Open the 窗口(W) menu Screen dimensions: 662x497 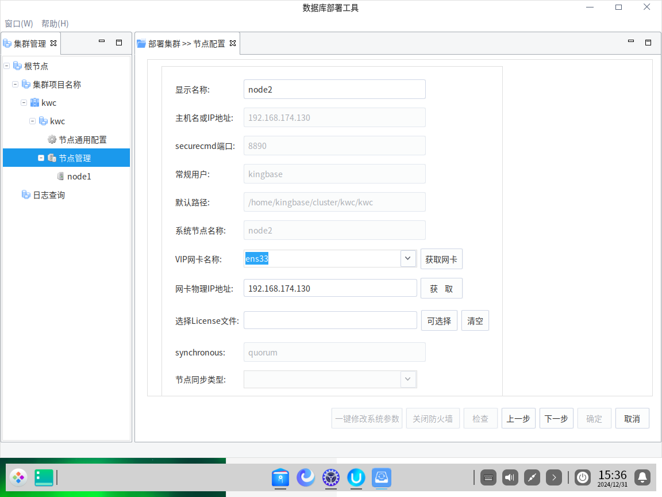point(19,24)
